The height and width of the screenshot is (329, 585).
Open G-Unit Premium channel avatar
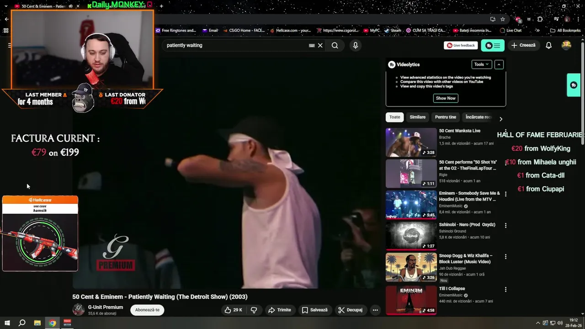79,310
